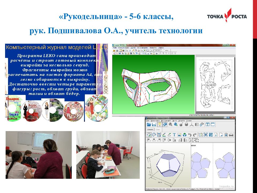The width and height of the screenshot is (257, 193).
Task: Select the Text tool 'T' icon
Action: [174, 135]
